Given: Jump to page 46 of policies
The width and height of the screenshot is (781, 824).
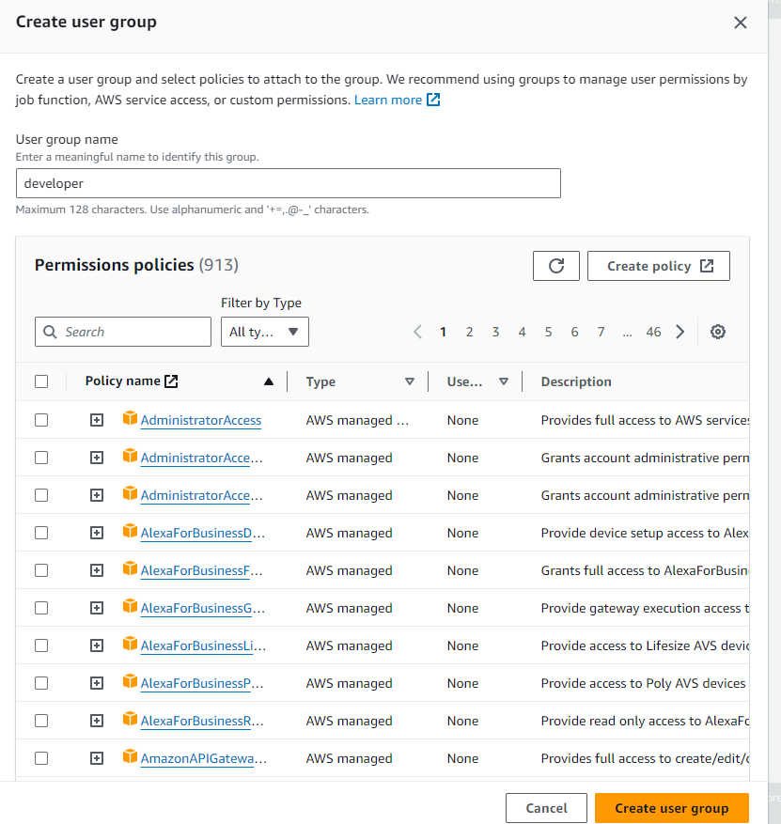Looking at the screenshot, I should 653,332.
